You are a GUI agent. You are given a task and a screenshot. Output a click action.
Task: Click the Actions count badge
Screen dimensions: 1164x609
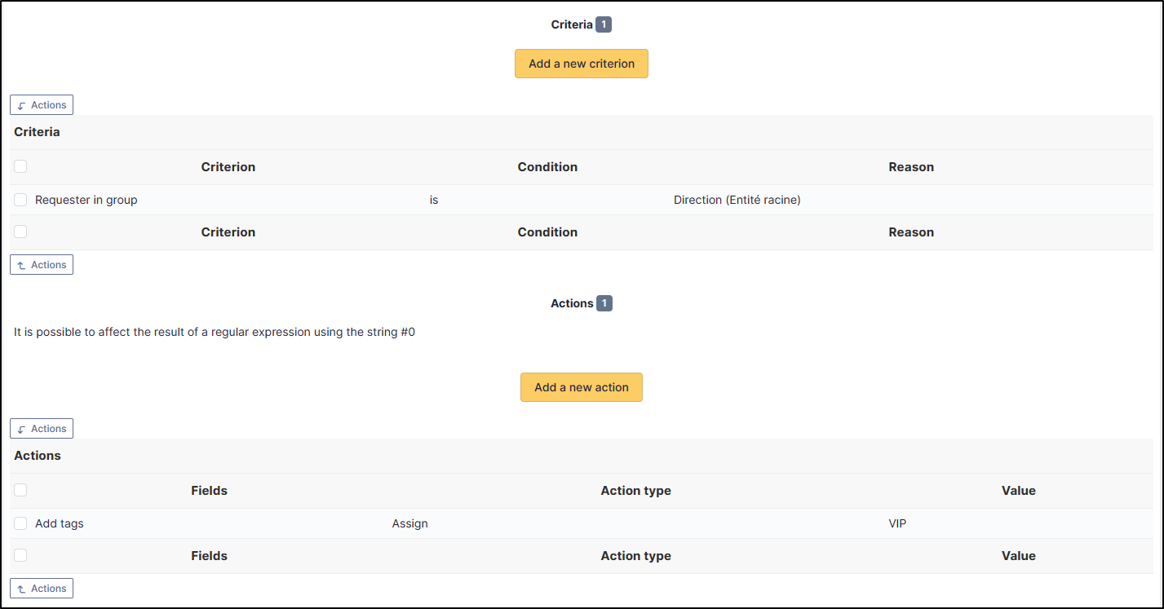pos(604,303)
